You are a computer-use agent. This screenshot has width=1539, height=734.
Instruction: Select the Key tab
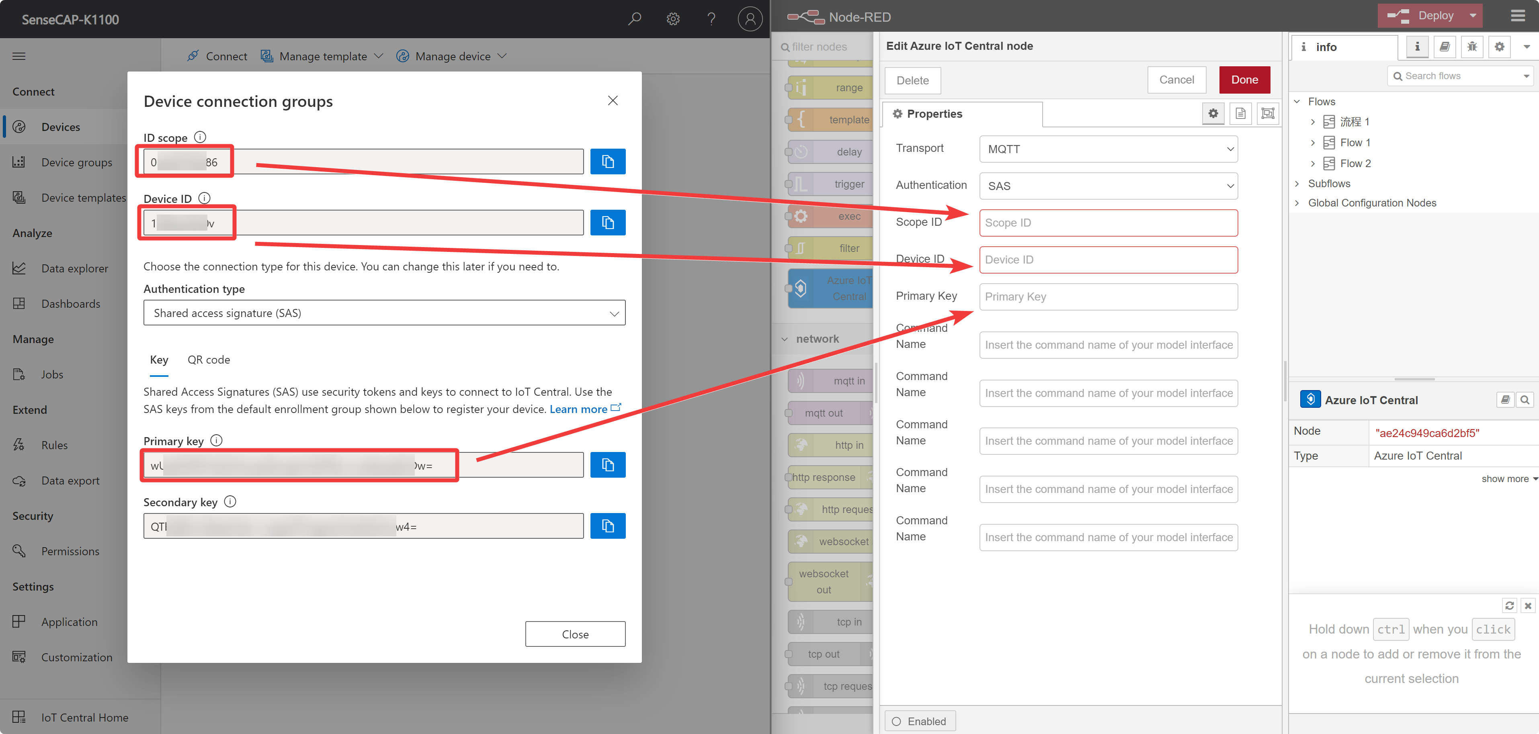[159, 360]
